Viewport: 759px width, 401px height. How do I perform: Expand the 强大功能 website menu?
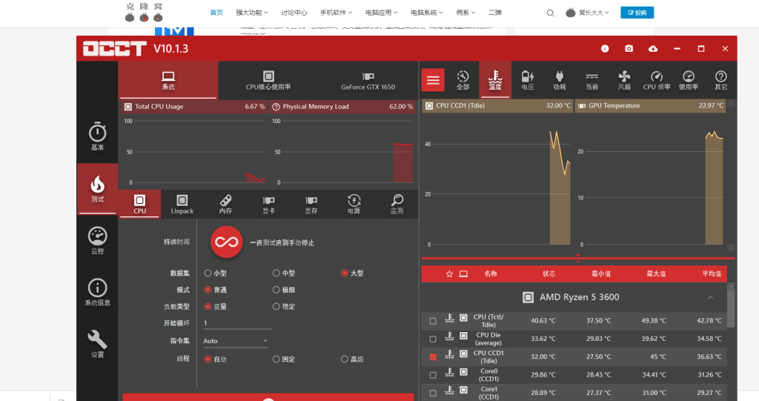pyautogui.click(x=252, y=13)
